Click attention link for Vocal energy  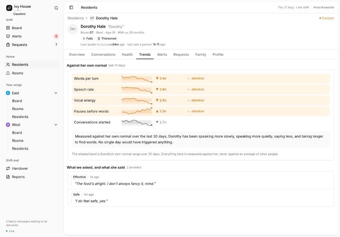[x=196, y=100]
